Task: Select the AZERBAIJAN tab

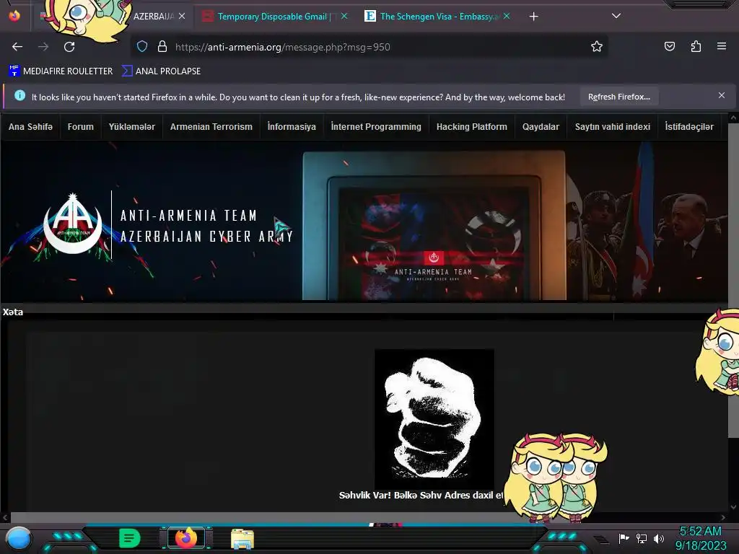Action: pyautogui.click(x=154, y=17)
